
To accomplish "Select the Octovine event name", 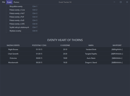I will pyautogui.click(x=13, y=58).
